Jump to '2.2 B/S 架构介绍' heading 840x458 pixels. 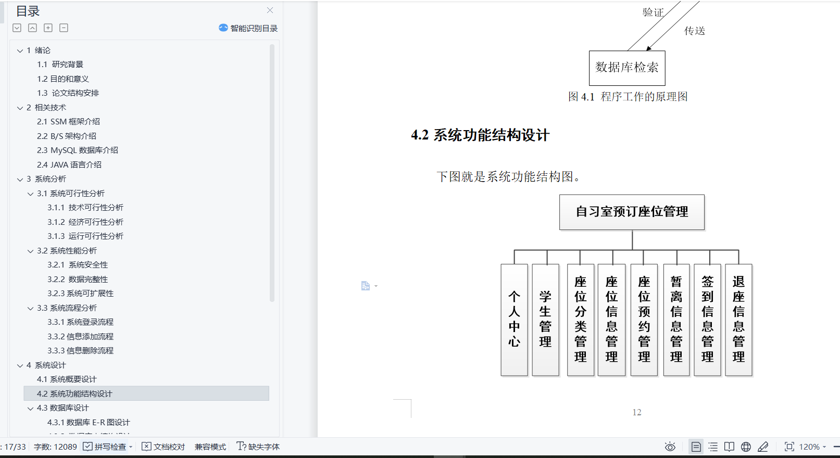[67, 136]
